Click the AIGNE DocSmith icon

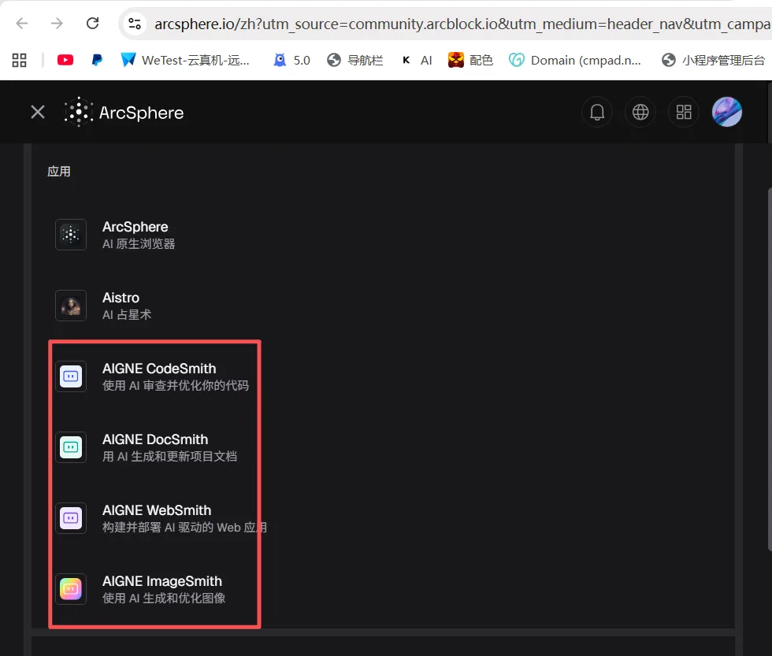(71, 447)
